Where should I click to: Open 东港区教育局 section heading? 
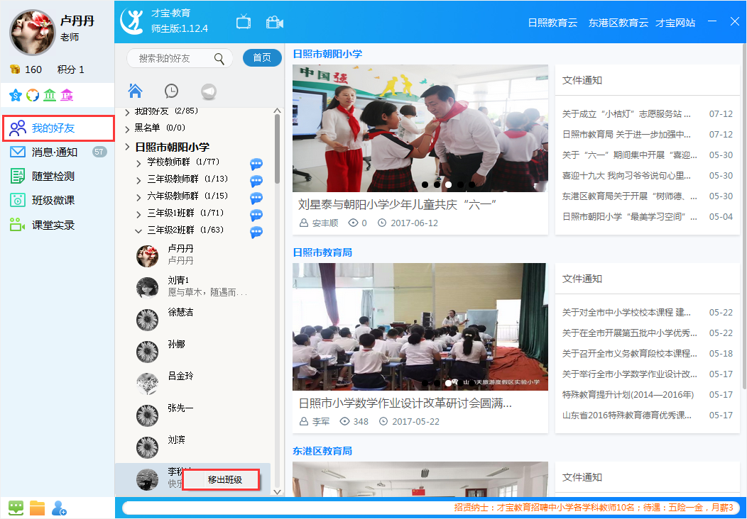[x=322, y=450]
